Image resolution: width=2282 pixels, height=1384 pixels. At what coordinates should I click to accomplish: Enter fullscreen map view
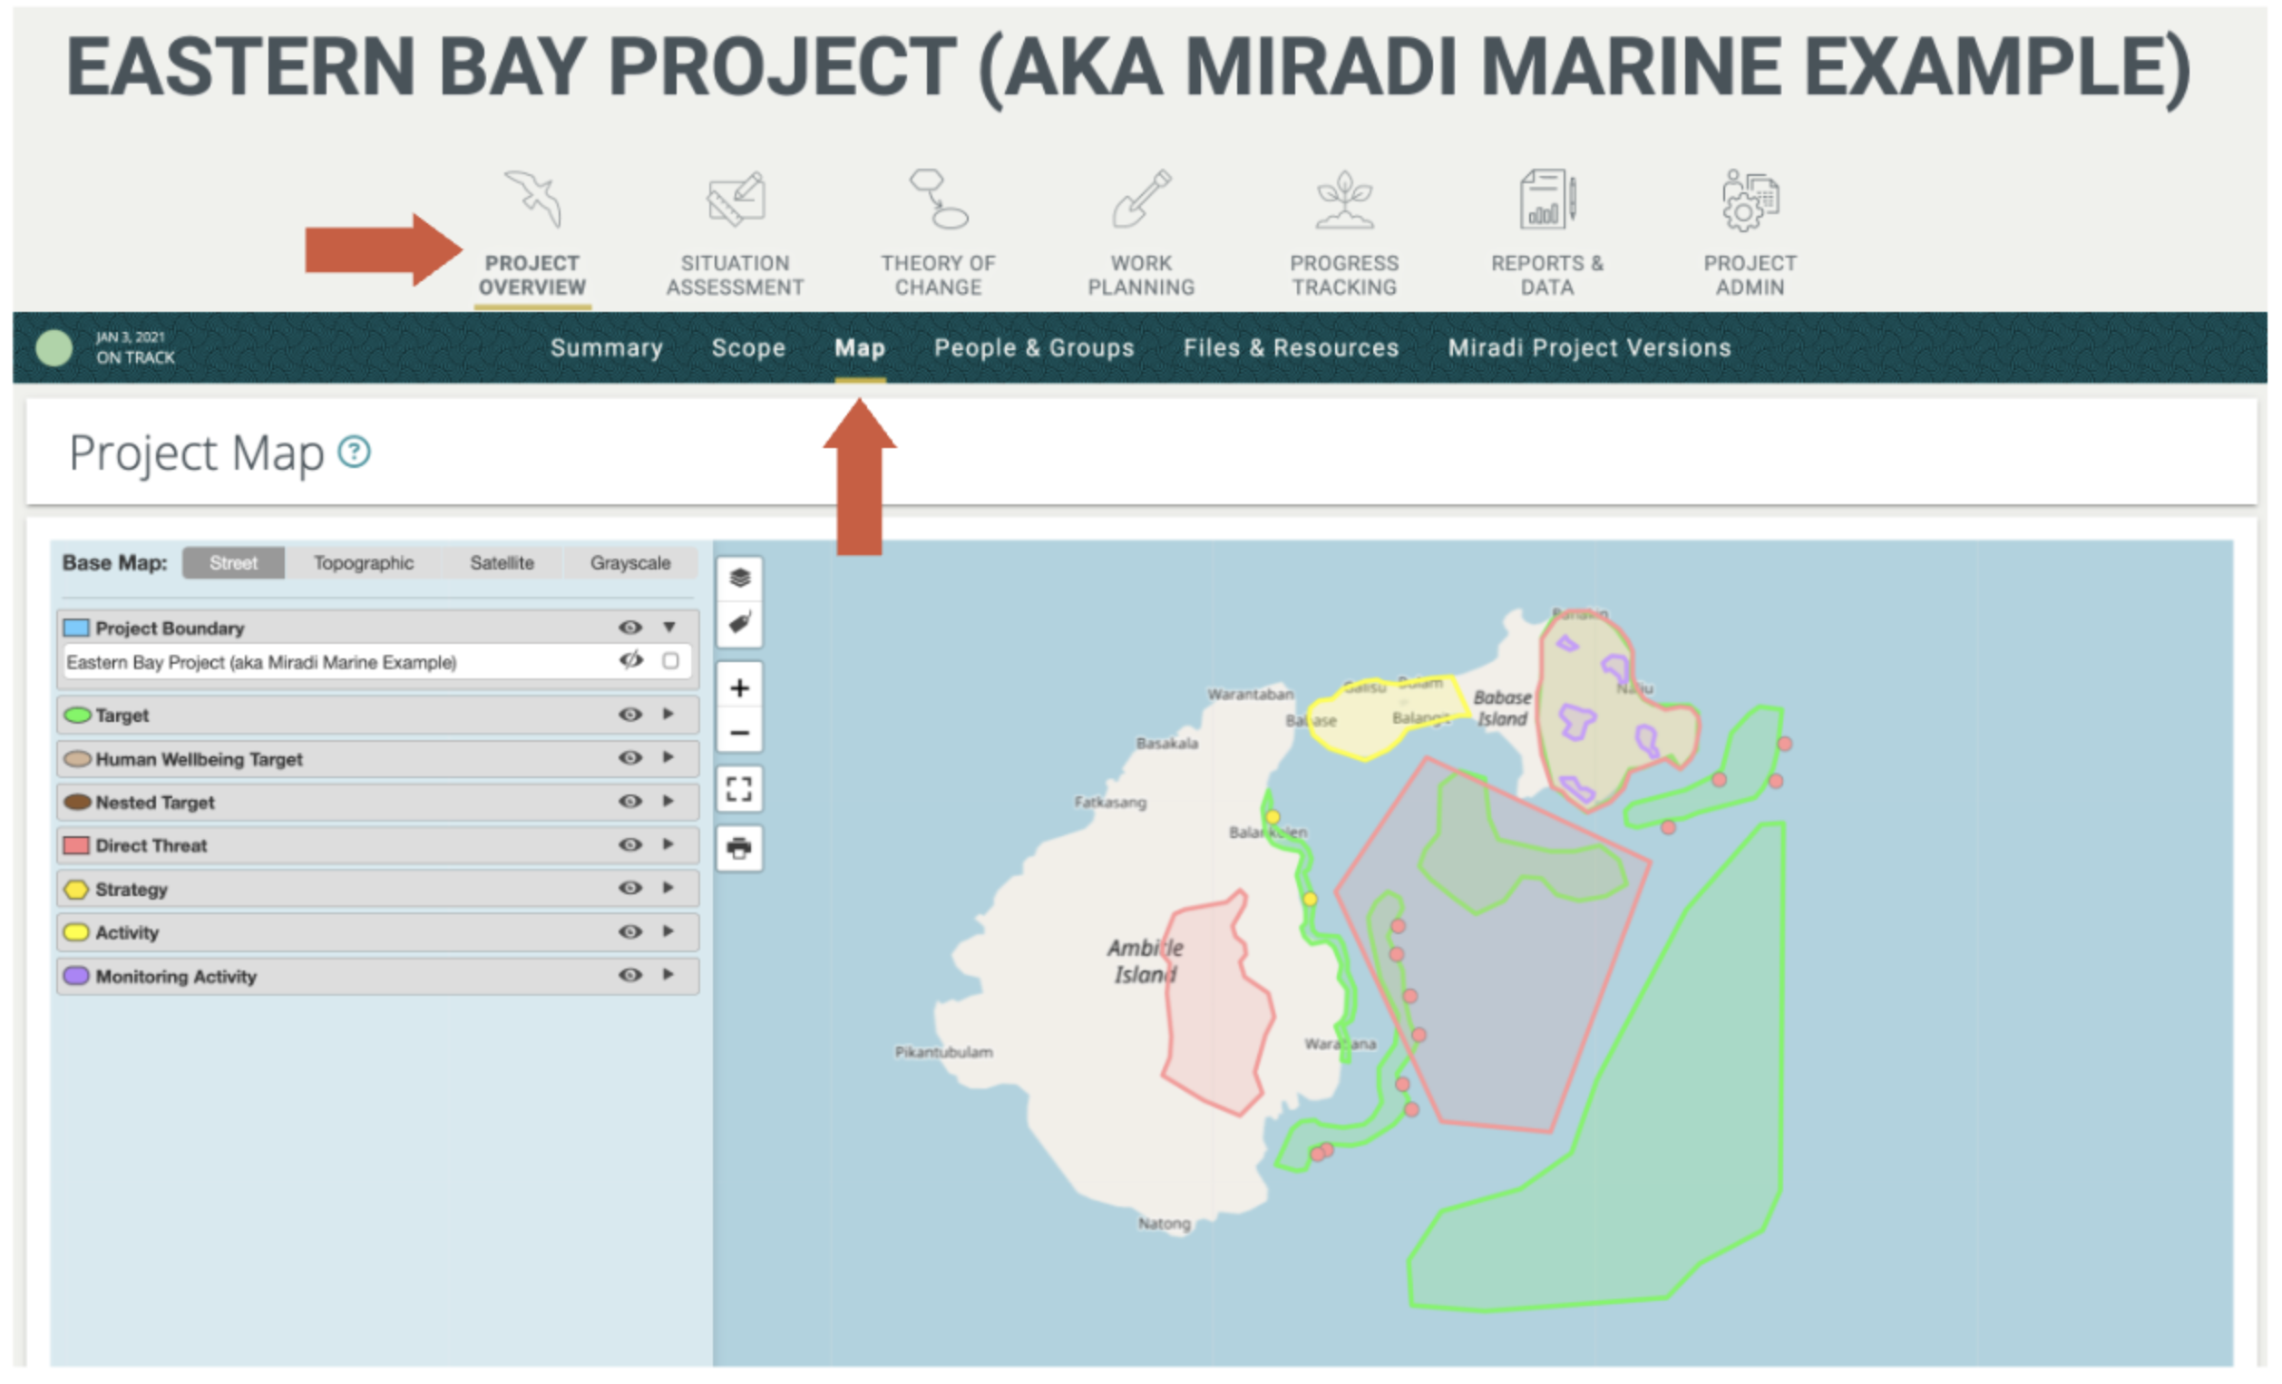click(x=739, y=789)
